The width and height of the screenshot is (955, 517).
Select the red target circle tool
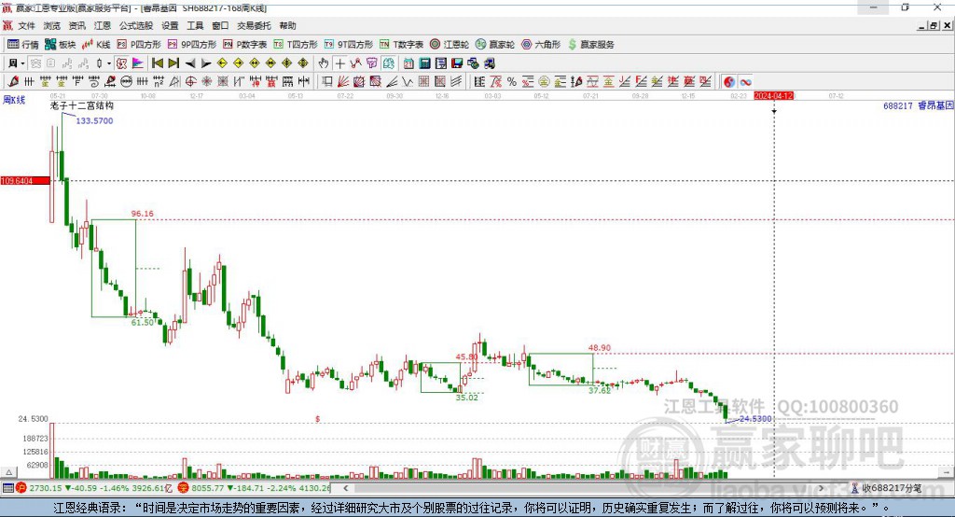click(190, 82)
